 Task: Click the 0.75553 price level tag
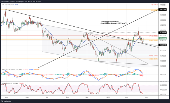coord(162,33)
